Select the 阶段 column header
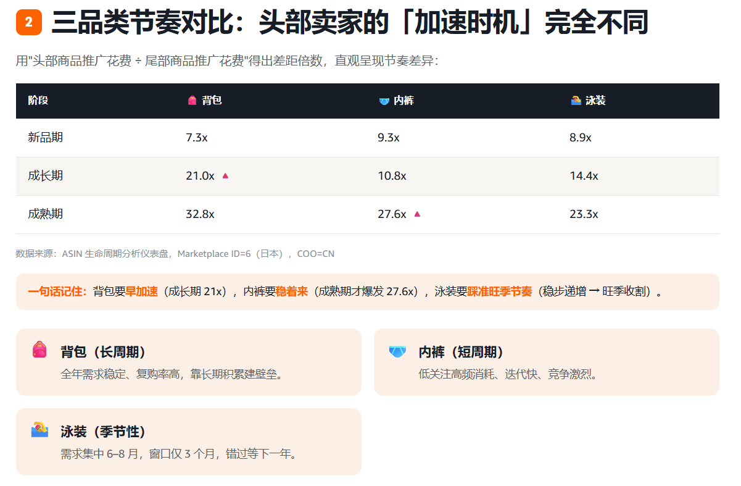 pos(38,101)
